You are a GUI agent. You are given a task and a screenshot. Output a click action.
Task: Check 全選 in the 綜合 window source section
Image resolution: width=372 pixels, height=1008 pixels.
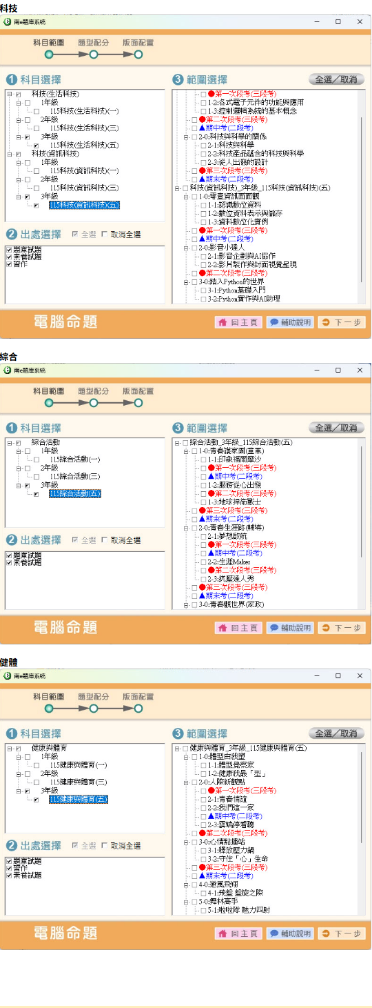pos(75,540)
